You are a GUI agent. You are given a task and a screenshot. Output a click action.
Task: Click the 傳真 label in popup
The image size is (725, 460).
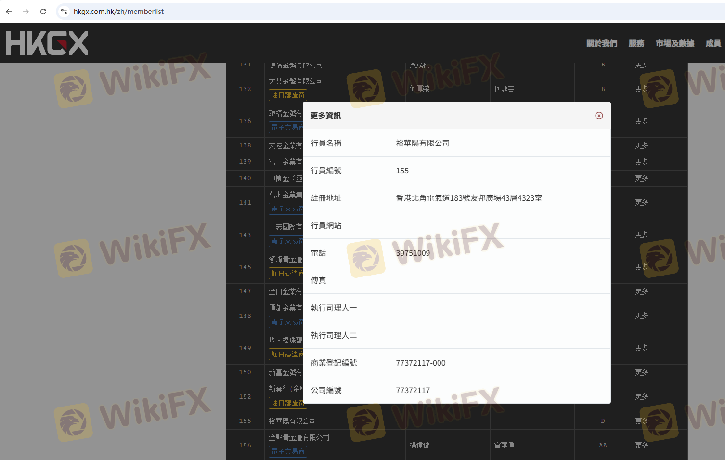(x=318, y=280)
